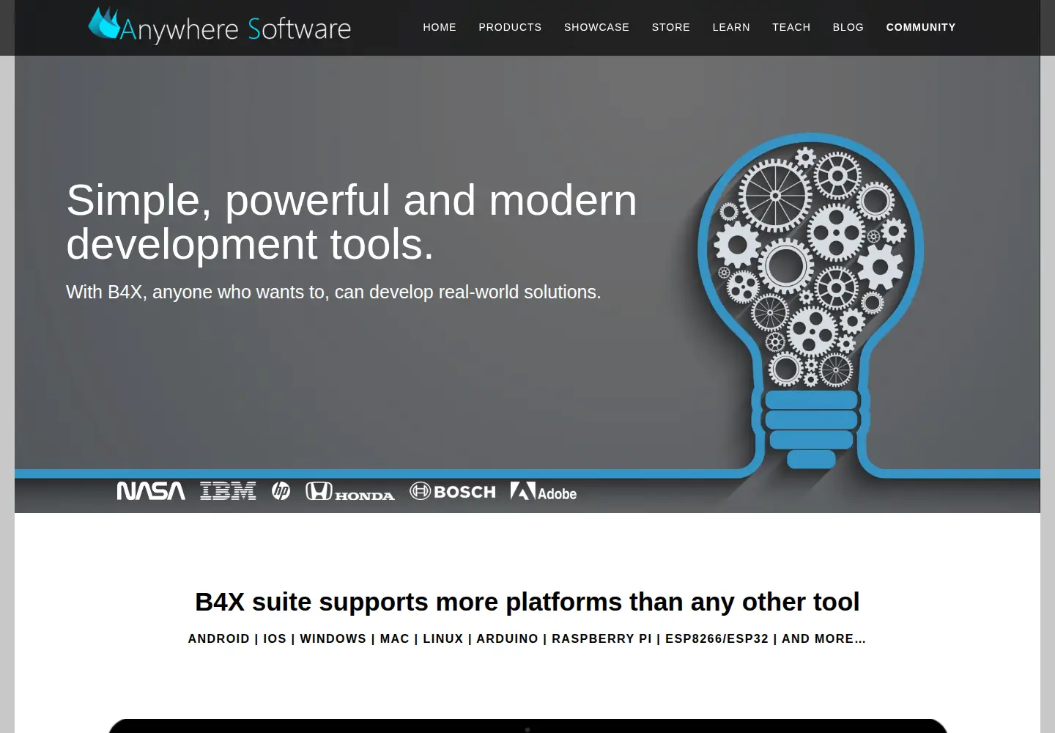Image resolution: width=1055 pixels, height=733 pixels.
Task: Open the Products menu
Action: click(x=510, y=27)
